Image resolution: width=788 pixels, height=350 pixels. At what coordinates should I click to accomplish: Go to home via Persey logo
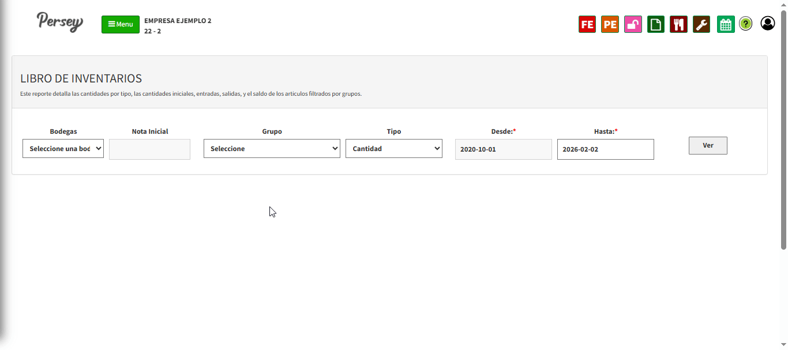[60, 22]
